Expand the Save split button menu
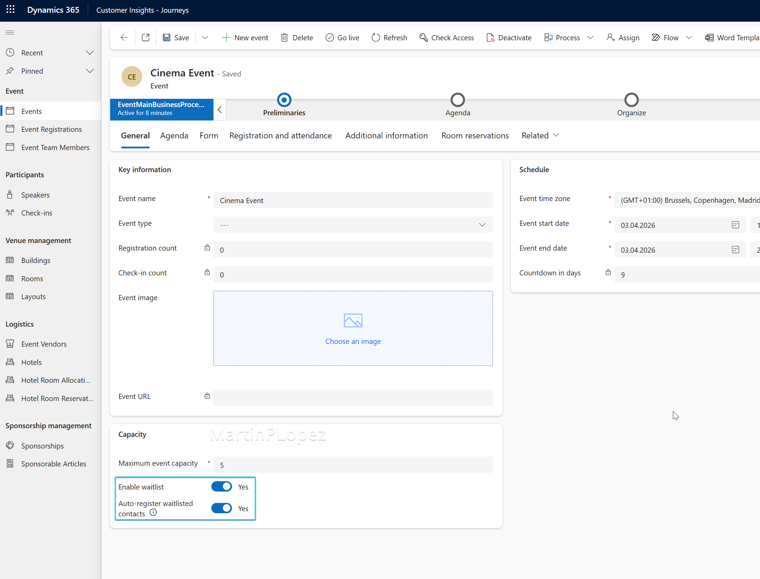The height and width of the screenshot is (579, 760). point(205,37)
